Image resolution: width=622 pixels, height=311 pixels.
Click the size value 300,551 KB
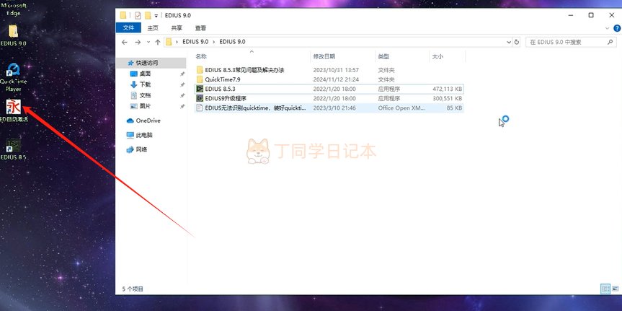447,99
